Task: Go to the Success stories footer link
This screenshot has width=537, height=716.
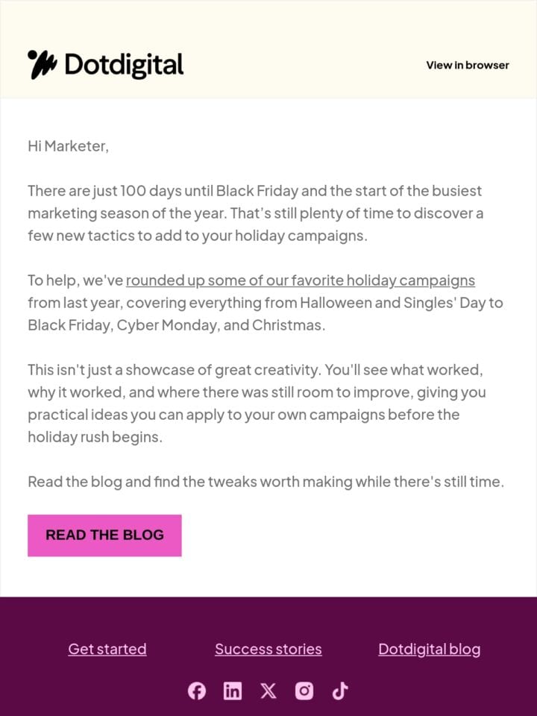Action: pos(268,649)
